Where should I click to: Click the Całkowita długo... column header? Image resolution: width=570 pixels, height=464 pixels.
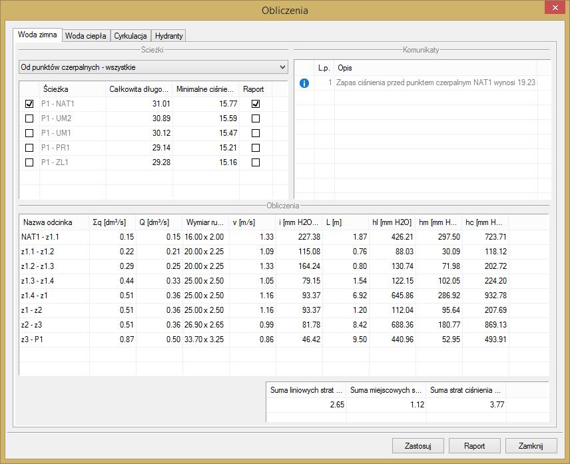140,89
